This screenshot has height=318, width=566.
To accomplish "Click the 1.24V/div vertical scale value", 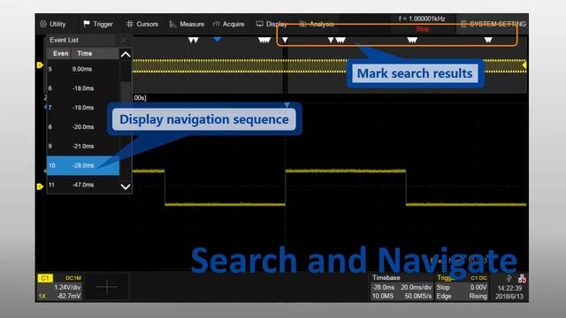I will (67, 287).
